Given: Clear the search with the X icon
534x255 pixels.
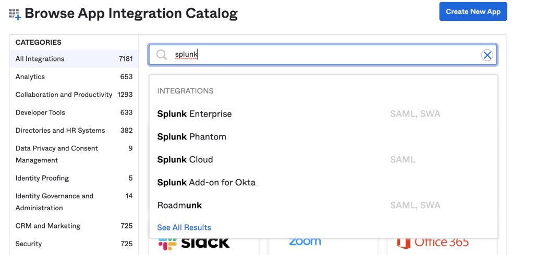Looking at the screenshot, I should (x=487, y=55).
